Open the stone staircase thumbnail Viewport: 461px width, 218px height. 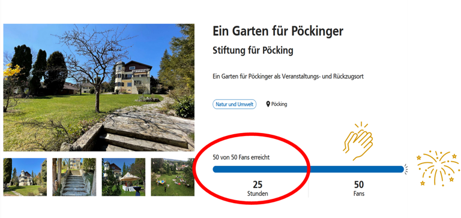tap(74, 177)
